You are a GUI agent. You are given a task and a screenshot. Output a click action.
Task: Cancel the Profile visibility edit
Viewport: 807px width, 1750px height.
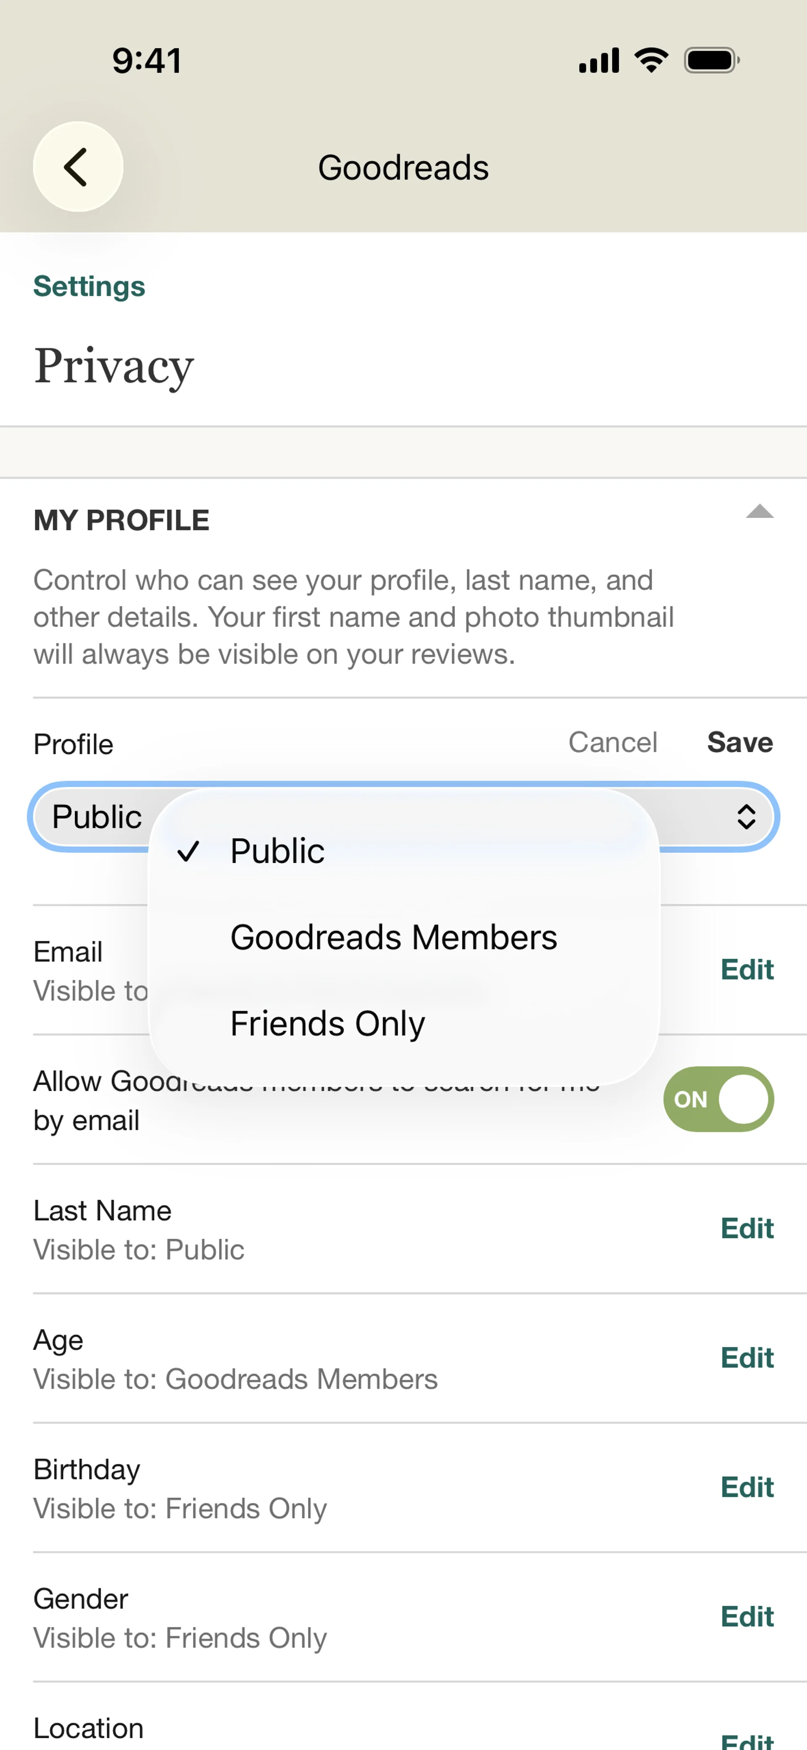click(x=612, y=743)
